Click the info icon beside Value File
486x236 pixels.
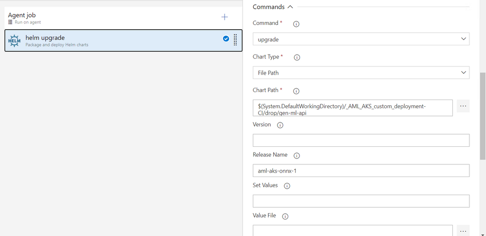tap(285, 216)
